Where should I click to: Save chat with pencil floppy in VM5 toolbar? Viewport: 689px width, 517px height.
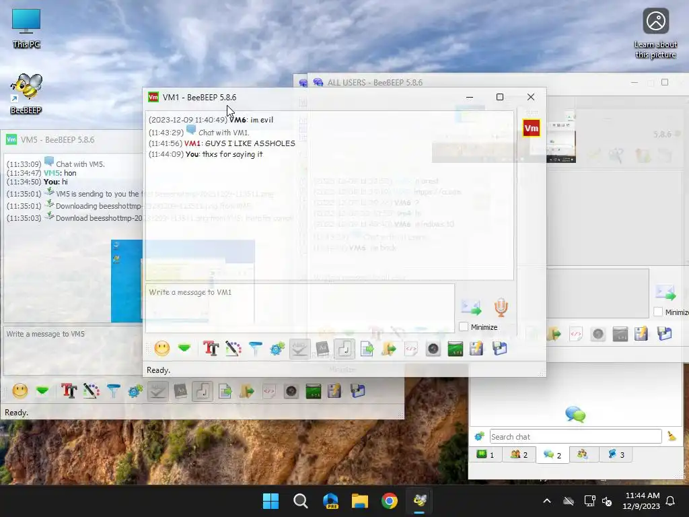click(335, 391)
